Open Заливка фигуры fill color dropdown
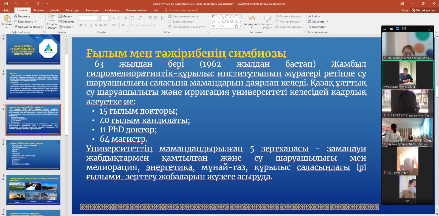This screenshot has width=439, height=216. 289,16
